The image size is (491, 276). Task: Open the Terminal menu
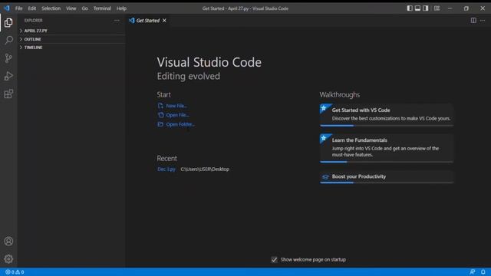[102, 8]
